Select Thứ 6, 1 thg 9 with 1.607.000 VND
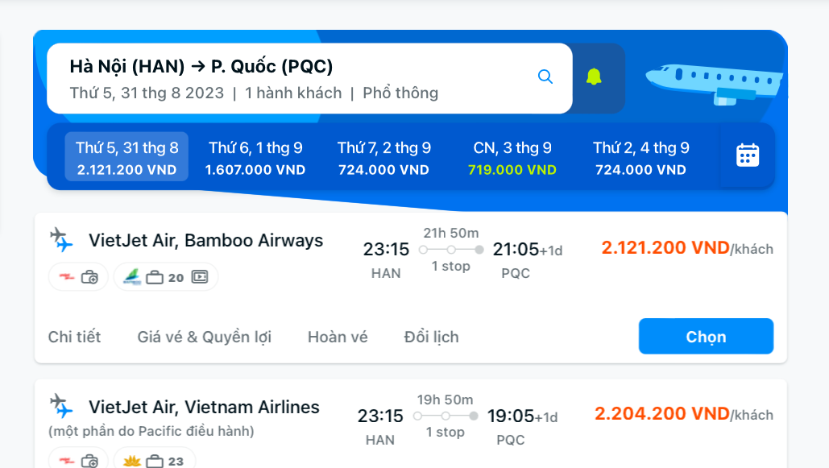The image size is (829, 468). pos(255,158)
